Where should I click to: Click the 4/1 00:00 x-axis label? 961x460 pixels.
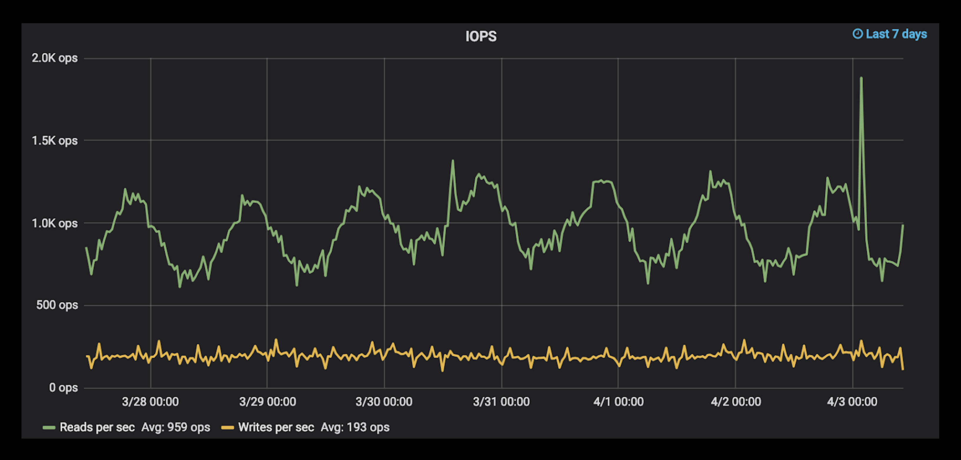[619, 402]
